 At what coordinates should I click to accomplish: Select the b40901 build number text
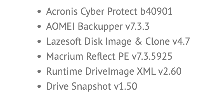(x=156, y=11)
